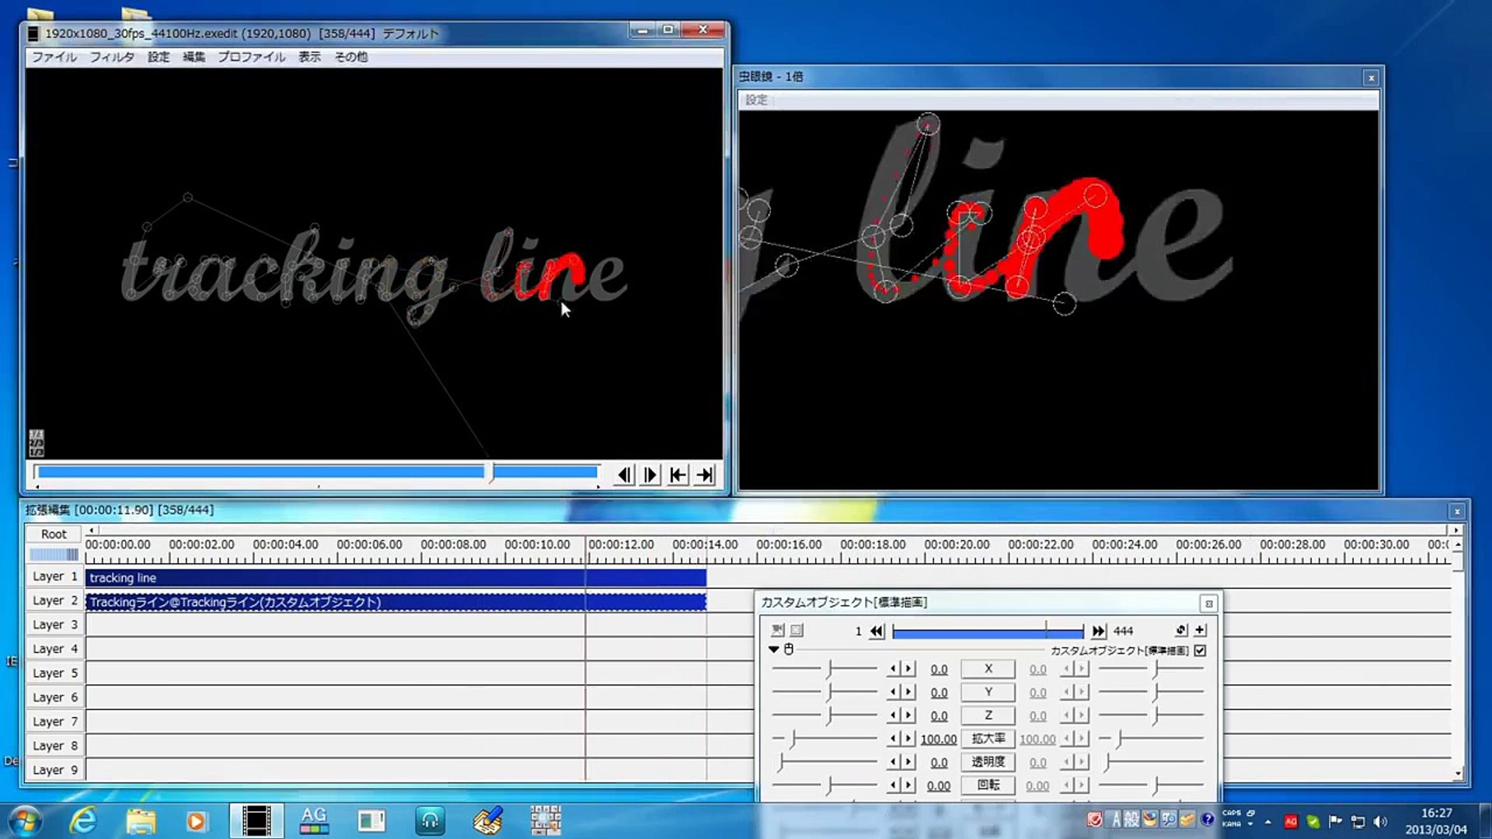This screenshot has width=1492, height=839.
Task: Click the 透明度 parameter button
Action: click(x=988, y=762)
